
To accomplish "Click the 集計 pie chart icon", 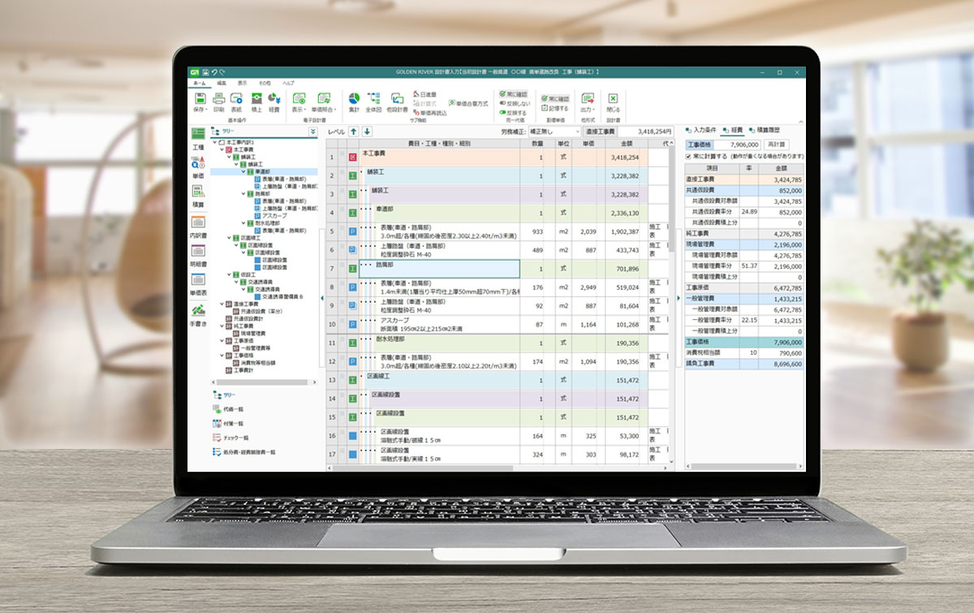I will pos(354,98).
